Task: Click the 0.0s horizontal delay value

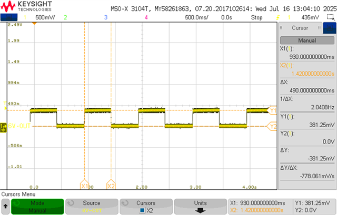Action: [226, 17]
